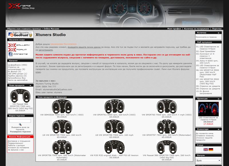Image resolution: width=229 pixels, height=166 pixels.
Task: Open Стрелки за километражи category
Action: 16,68
